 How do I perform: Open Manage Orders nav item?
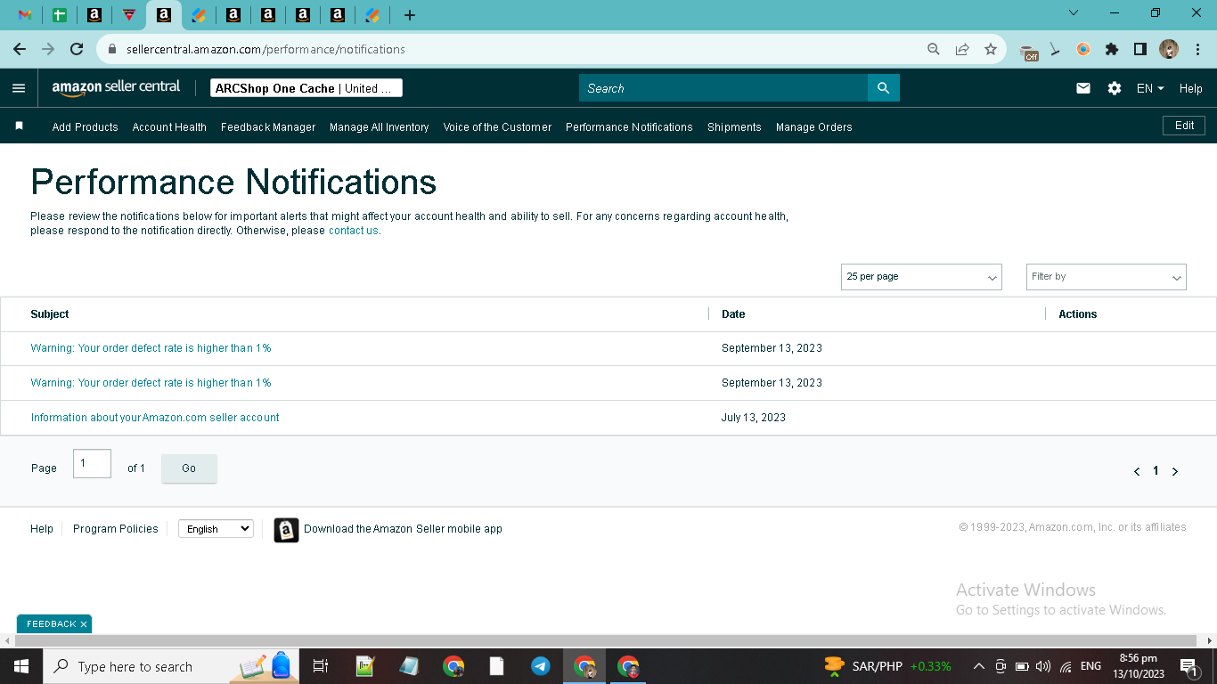coord(813,127)
